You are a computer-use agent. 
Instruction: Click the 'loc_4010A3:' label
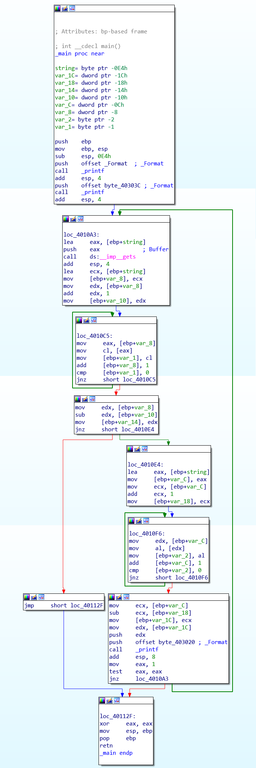click(81, 235)
